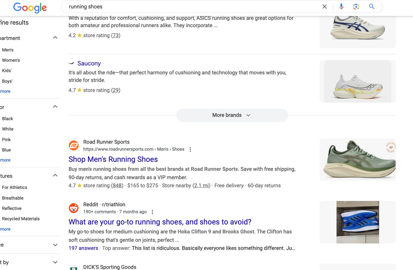
Task: Go to the Google logo home page
Action: tap(30, 8)
